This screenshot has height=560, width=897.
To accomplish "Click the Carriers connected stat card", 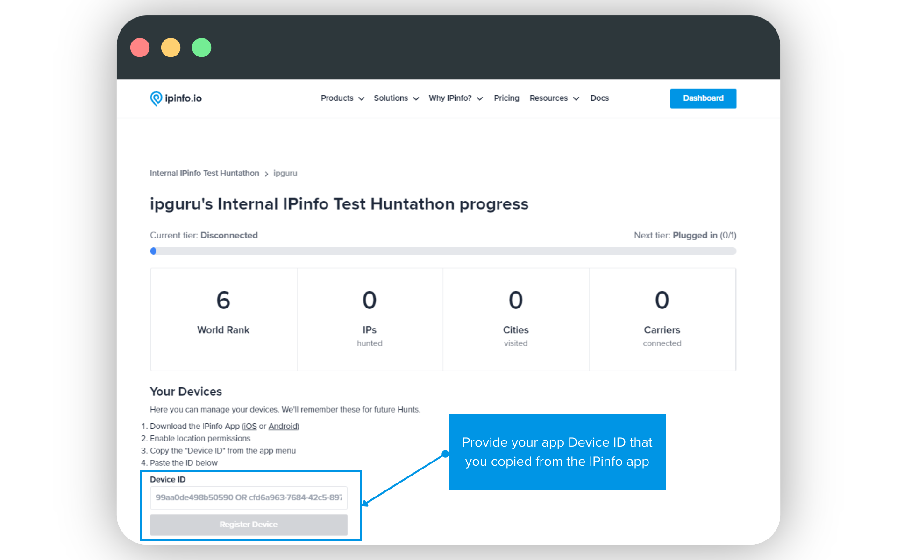I will 662,319.
